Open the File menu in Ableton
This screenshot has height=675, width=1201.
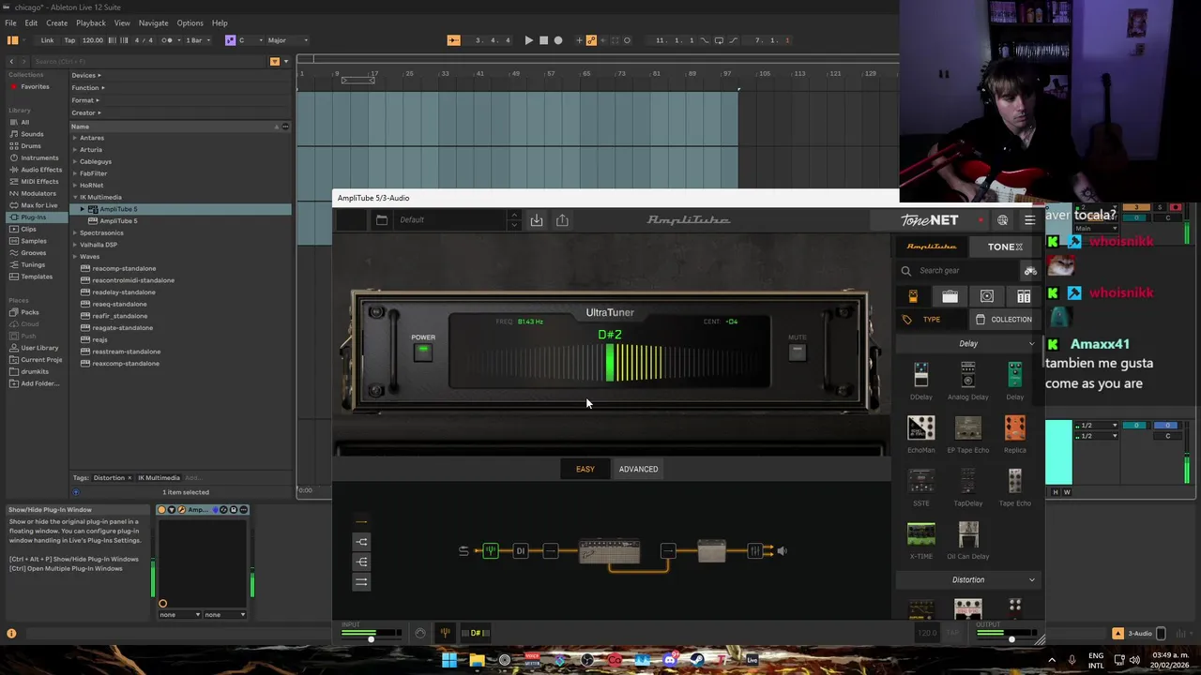point(10,22)
